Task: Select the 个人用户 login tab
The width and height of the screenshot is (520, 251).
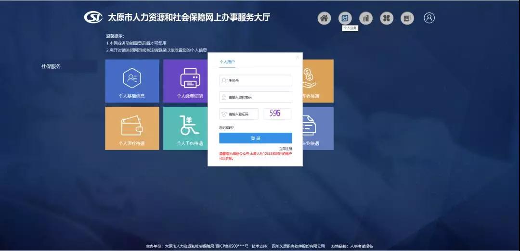Action: coord(227,62)
